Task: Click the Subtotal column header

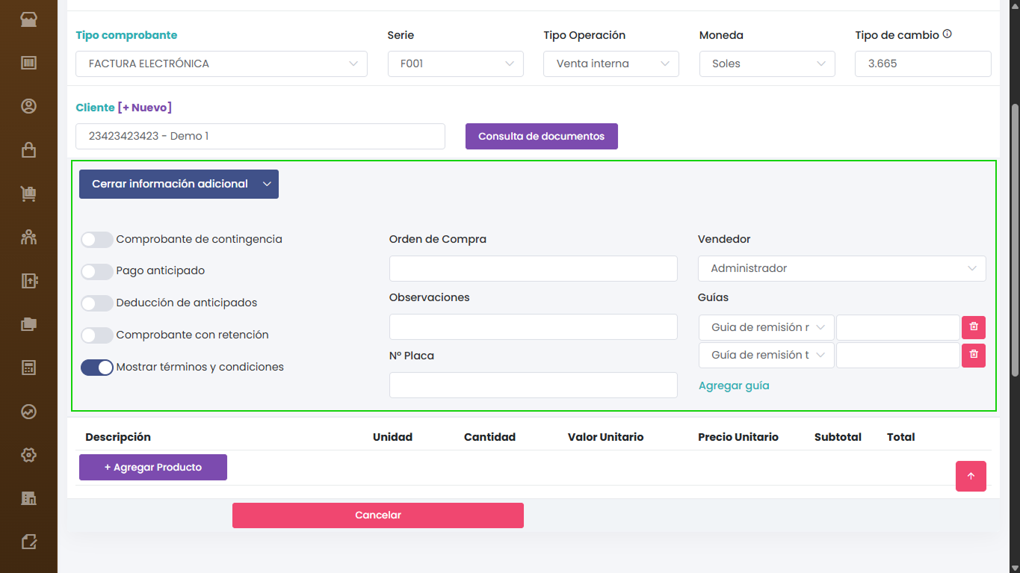Action: 838,437
